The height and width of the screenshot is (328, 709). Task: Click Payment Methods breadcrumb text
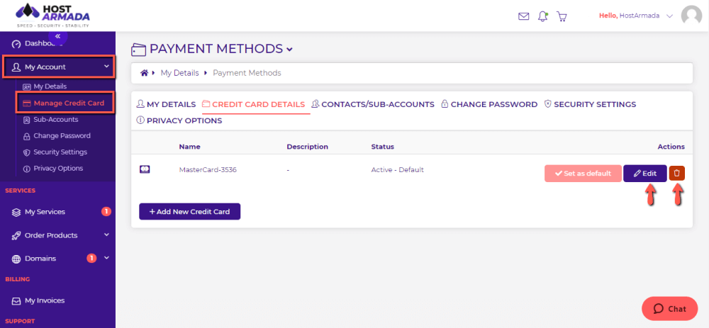pos(247,73)
